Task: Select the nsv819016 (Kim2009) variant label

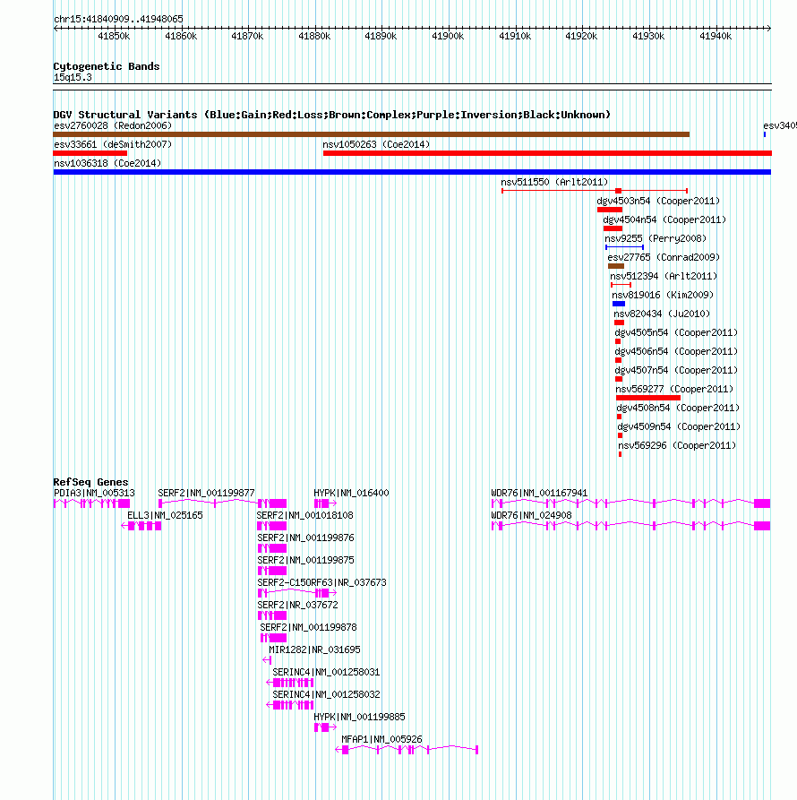Action: click(x=663, y=295)
